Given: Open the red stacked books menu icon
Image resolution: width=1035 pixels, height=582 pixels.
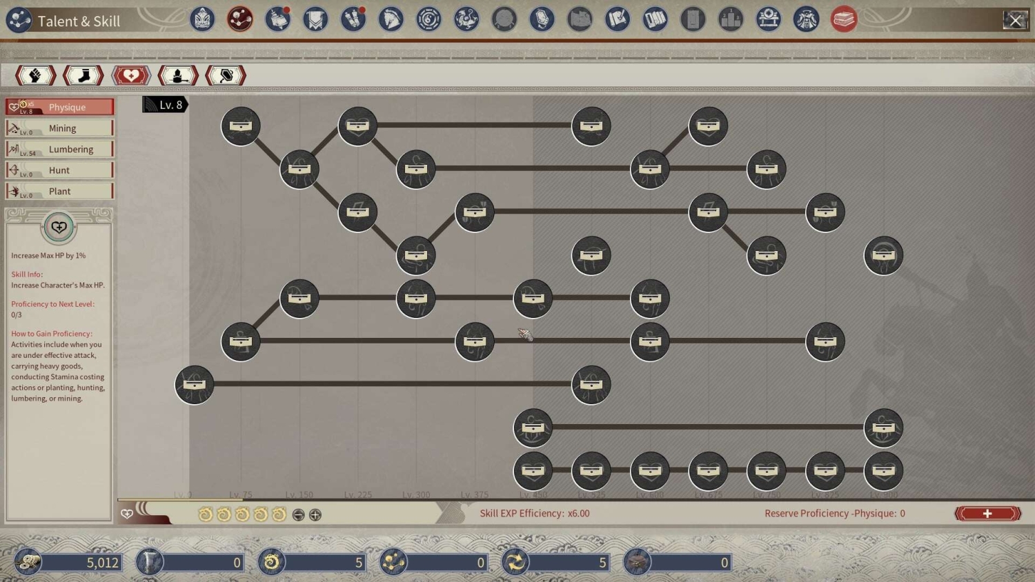Looking at the screenshot, I should [844, 19].
